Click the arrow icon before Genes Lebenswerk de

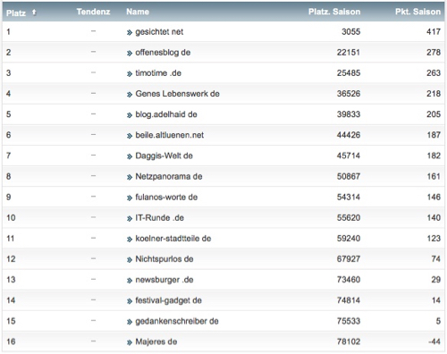(130, 95)
